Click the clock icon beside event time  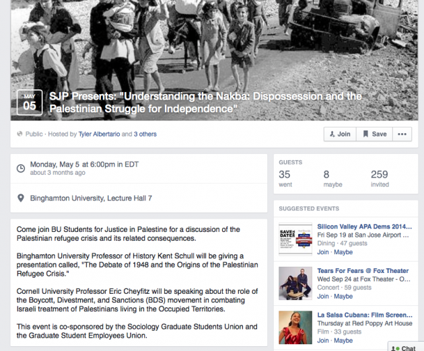(21, 168)
